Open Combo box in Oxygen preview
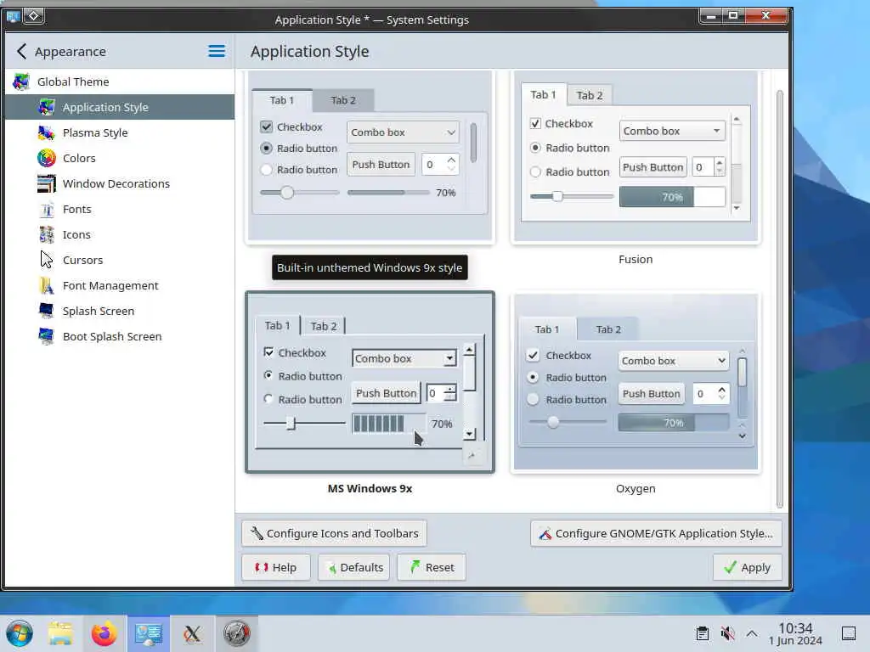Image resolution: width=870 pixels, height=652 pixels. pyautogui.click(x=673, y=360)
